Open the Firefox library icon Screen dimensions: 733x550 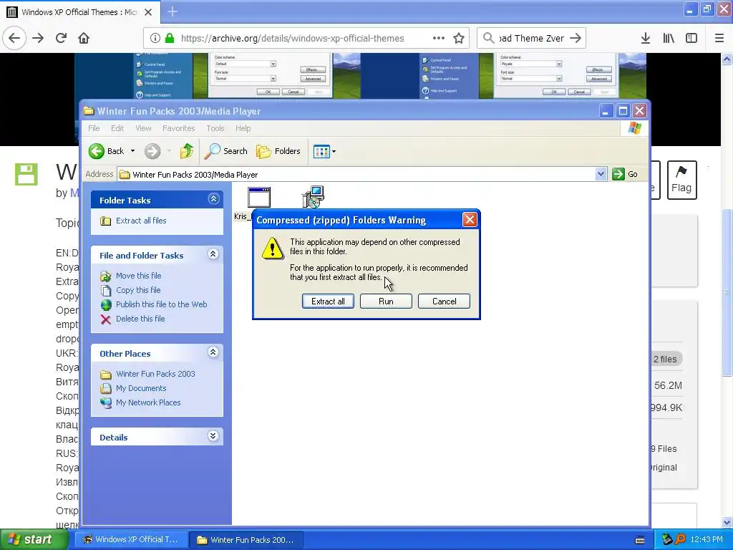(669, 39)
